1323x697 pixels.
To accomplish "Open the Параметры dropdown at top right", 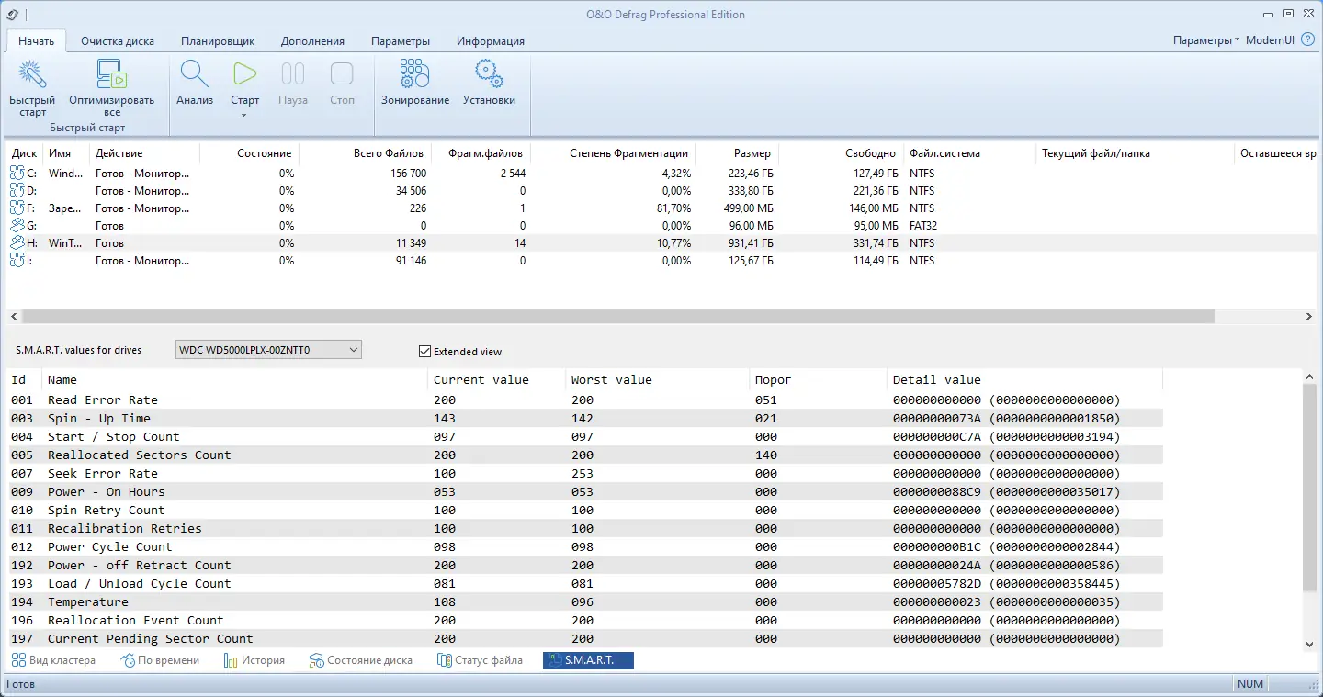I will pyautogui.click(x=1205, y=40).
